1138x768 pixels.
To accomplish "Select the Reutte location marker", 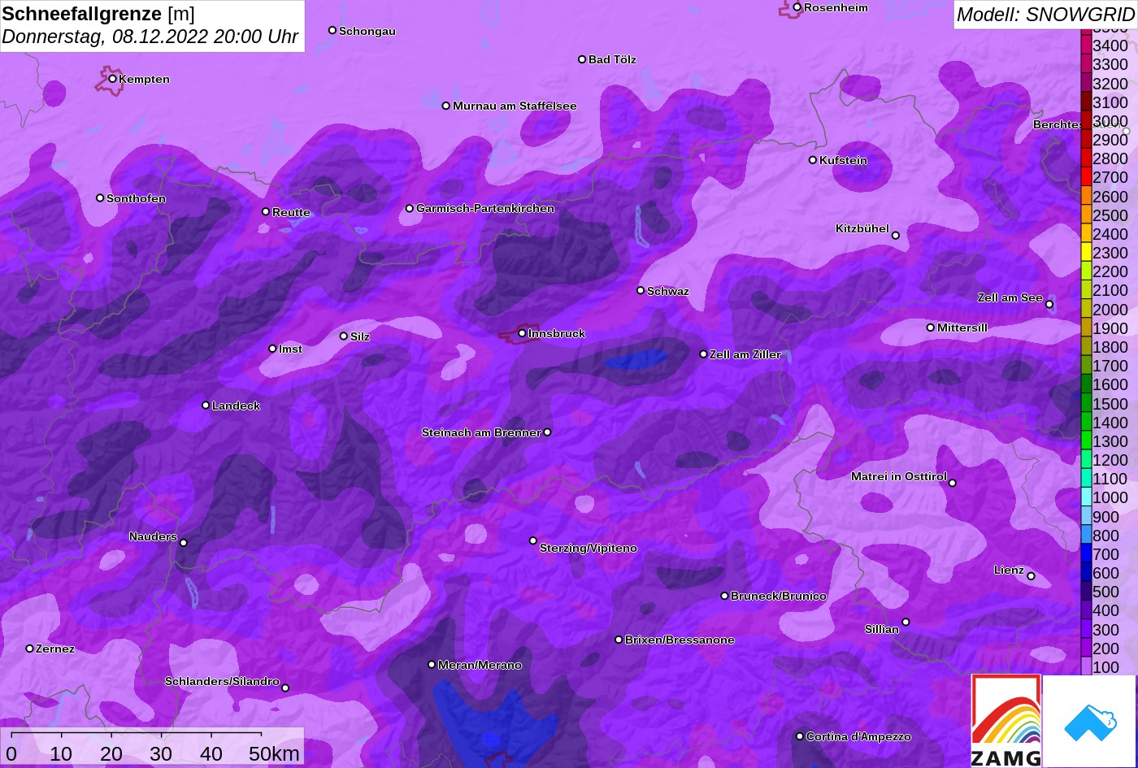I will (266, 212).
